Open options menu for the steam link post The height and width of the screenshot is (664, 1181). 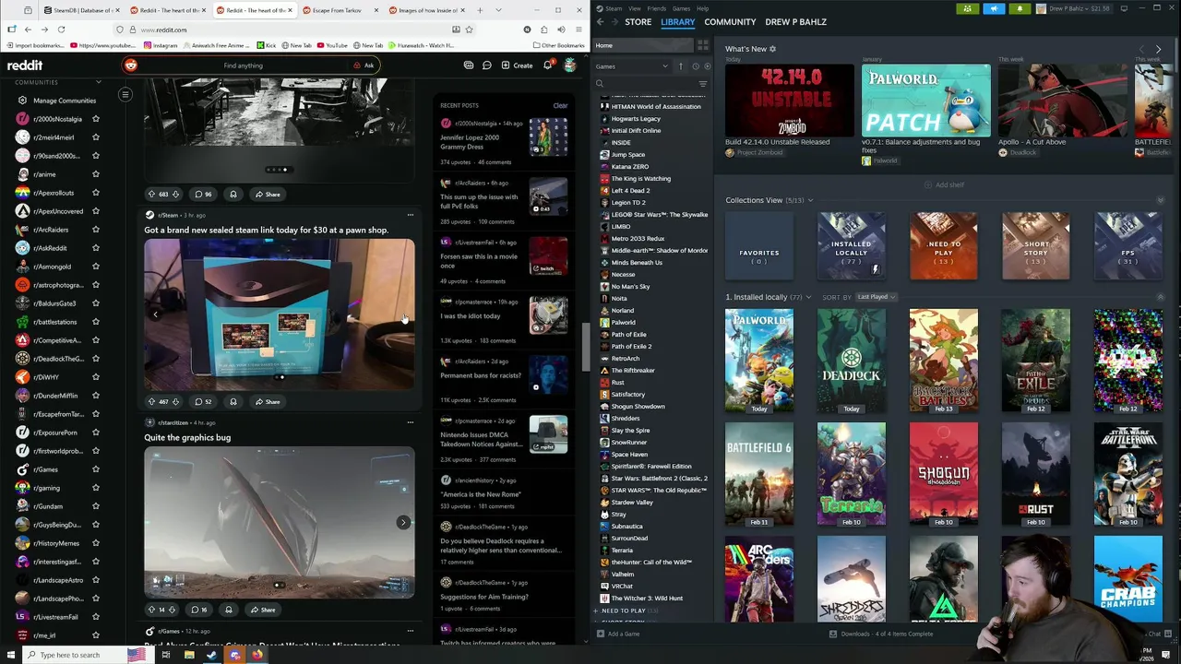click(410, 215)
